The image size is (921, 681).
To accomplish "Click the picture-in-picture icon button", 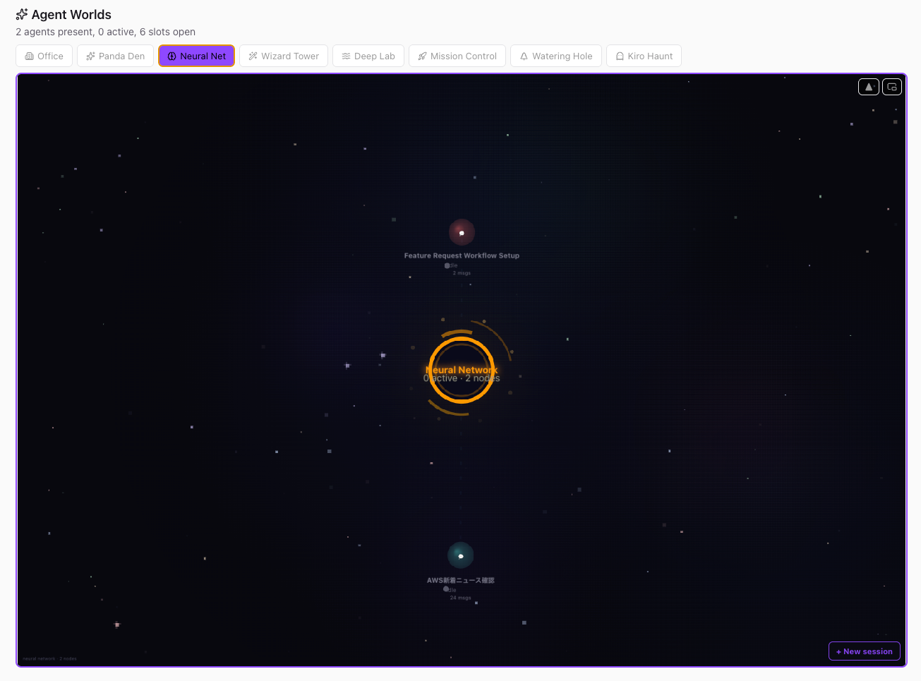I will point(892,87).
